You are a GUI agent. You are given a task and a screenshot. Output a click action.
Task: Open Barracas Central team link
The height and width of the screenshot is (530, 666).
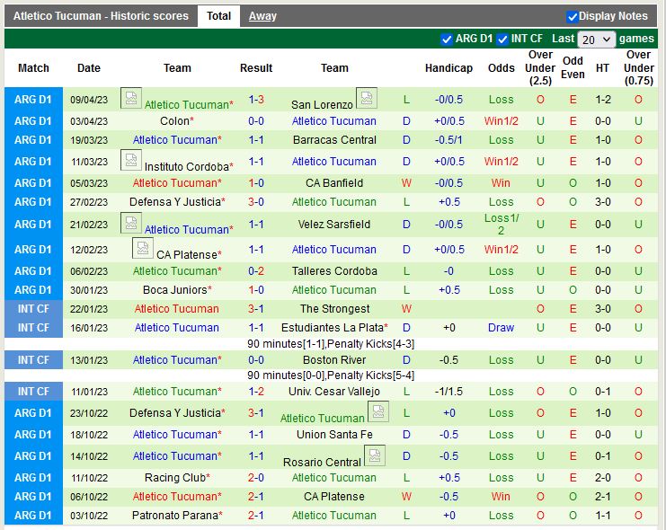pyautogui.click(x=334, y=140)
